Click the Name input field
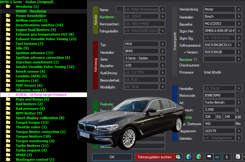 141,9
